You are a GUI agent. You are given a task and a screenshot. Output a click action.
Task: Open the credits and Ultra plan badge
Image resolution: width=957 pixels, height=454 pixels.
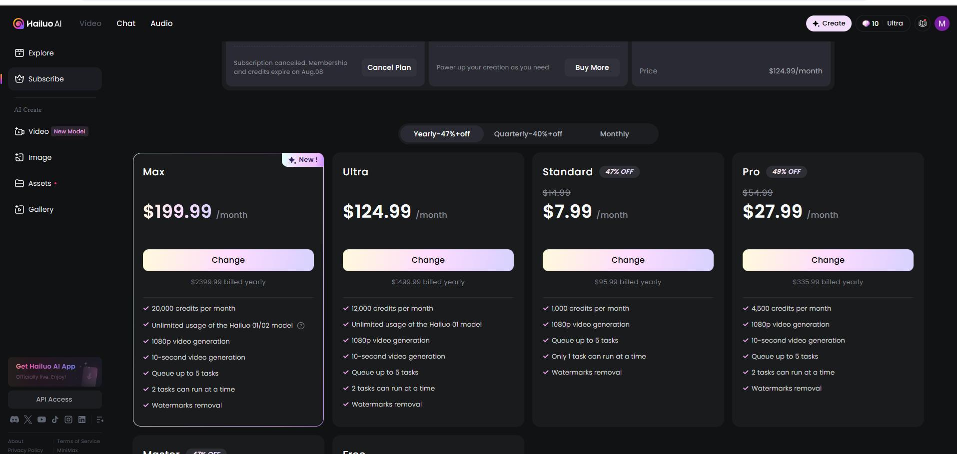[883, 23]
